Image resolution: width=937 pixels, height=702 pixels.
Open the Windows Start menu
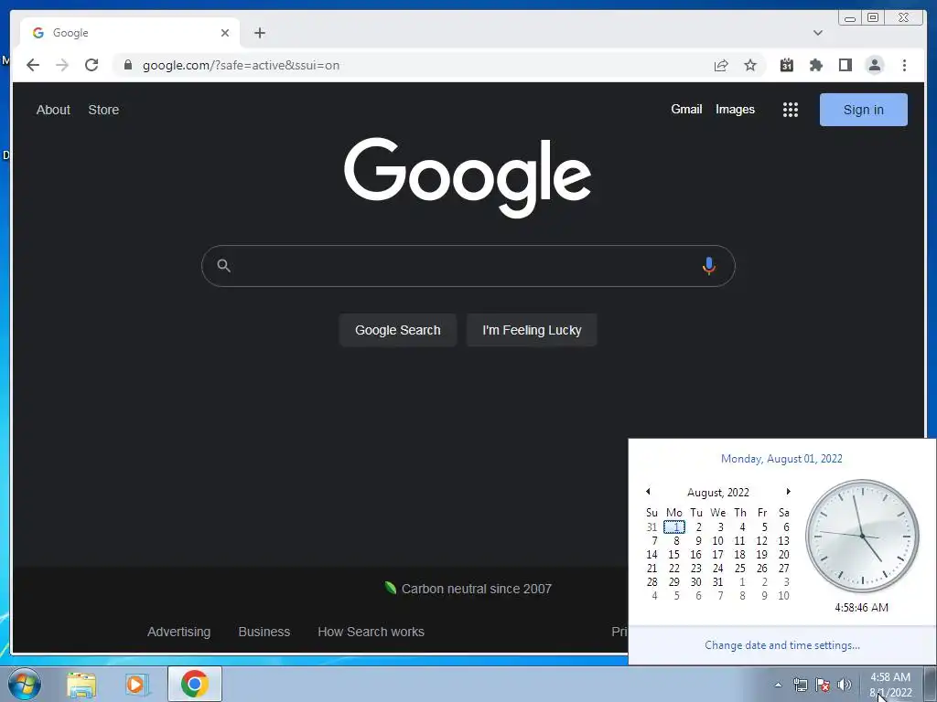point(25,684)
